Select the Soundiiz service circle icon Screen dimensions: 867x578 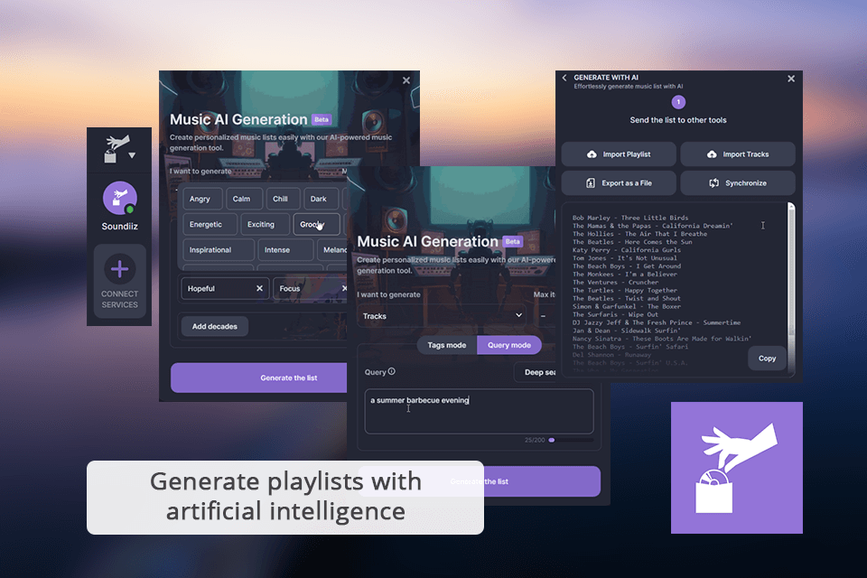point(120,198)
